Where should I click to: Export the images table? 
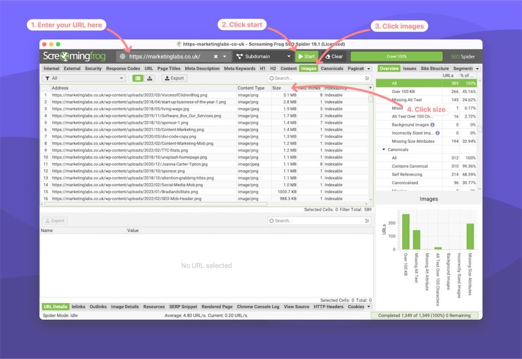(174, 78)
